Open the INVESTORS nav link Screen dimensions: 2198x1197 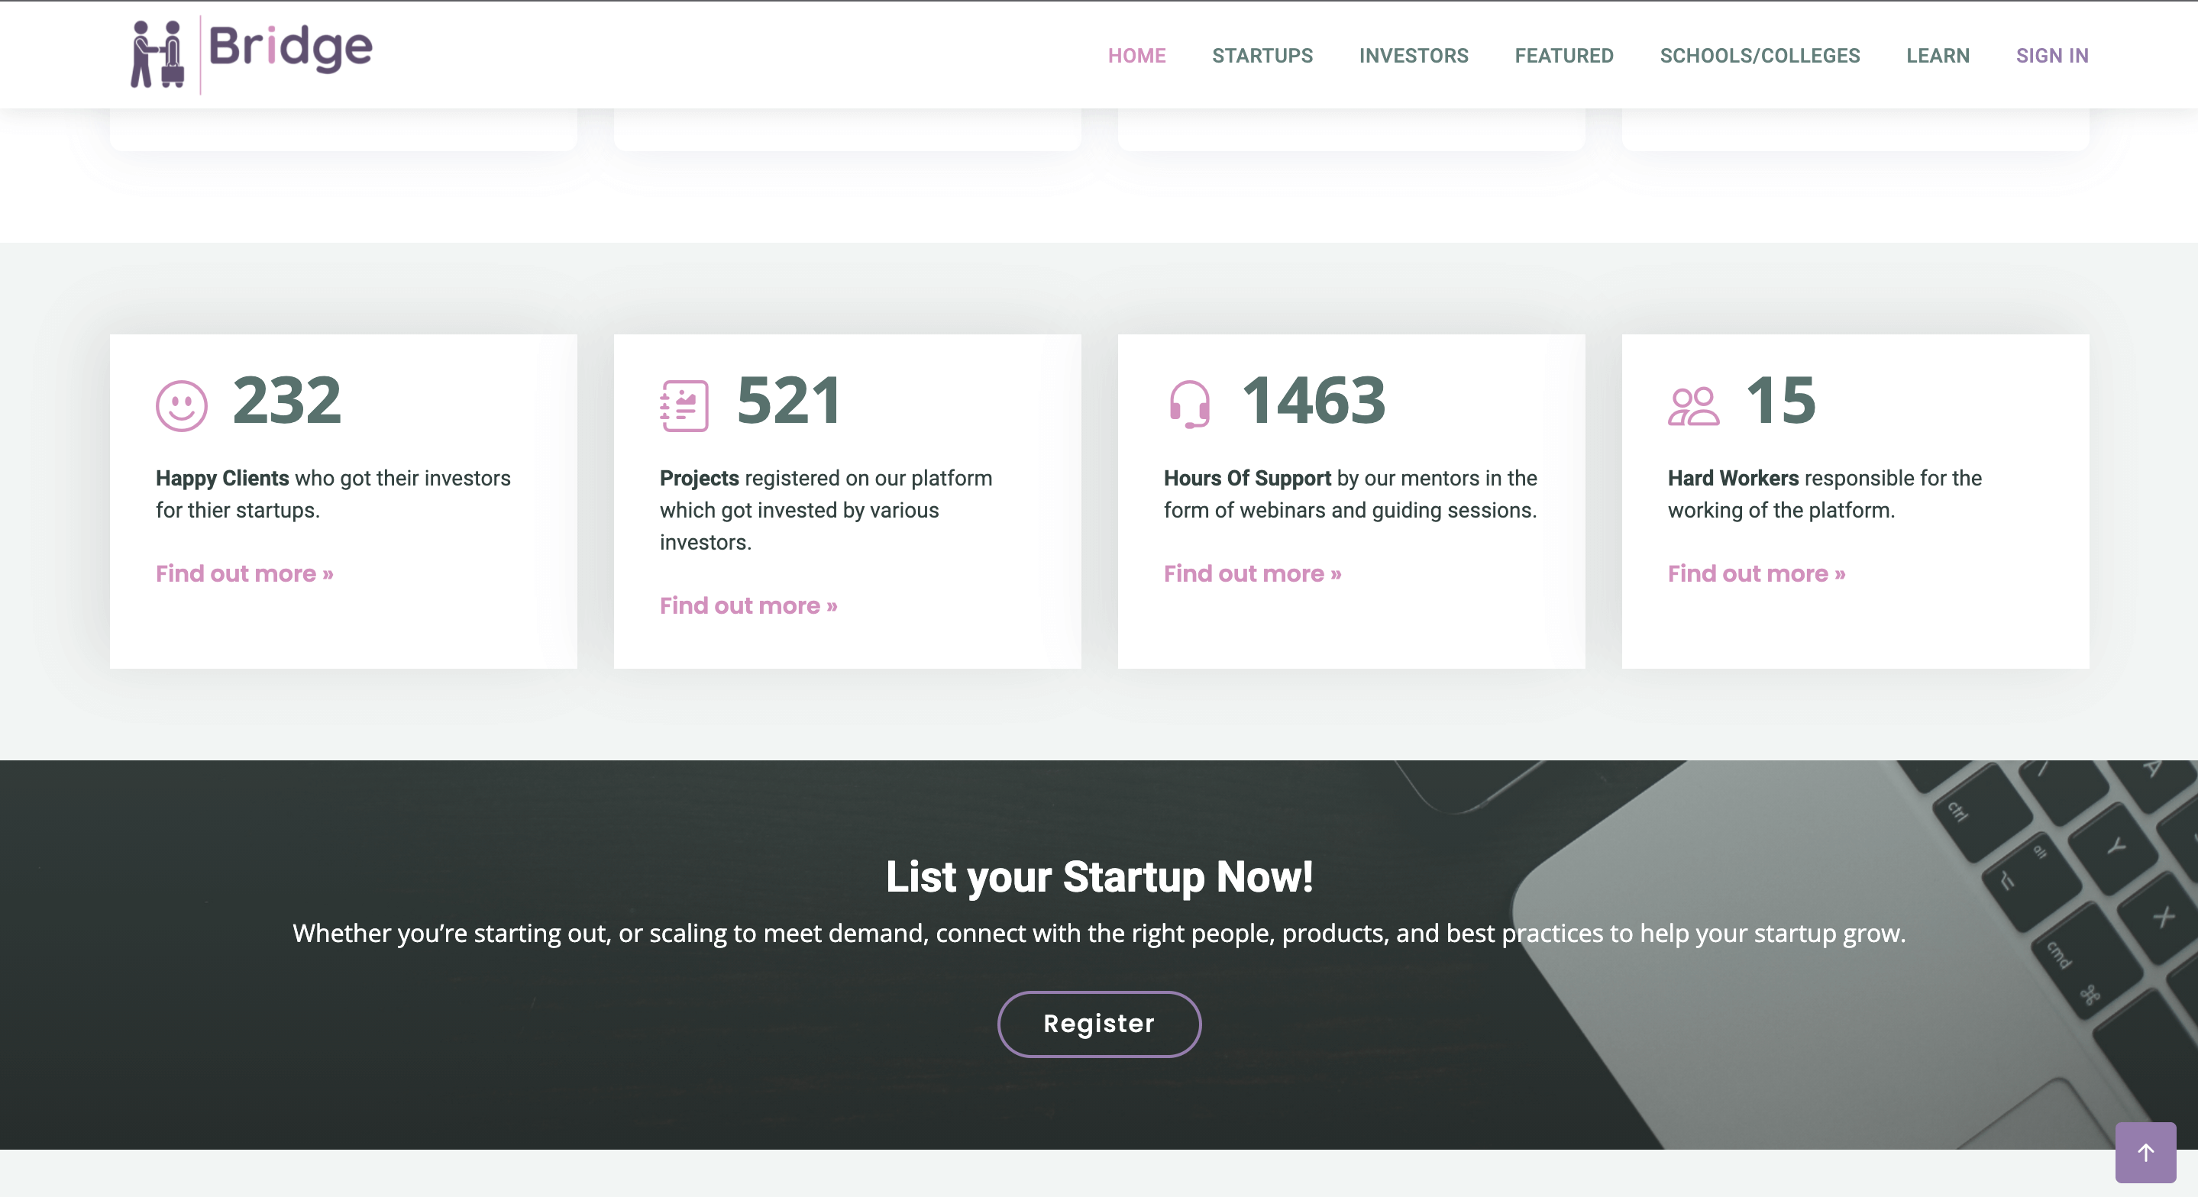point(1413,56)
